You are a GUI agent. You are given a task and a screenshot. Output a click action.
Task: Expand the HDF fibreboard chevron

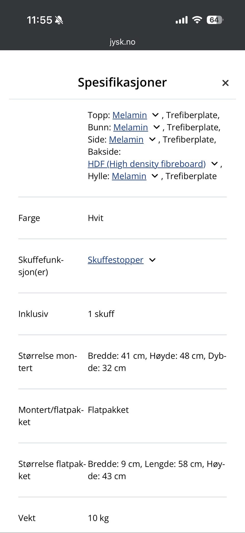(x=214, y=163)
